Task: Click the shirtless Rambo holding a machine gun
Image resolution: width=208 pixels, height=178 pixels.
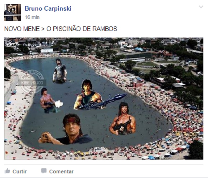Action: [123, 119]
